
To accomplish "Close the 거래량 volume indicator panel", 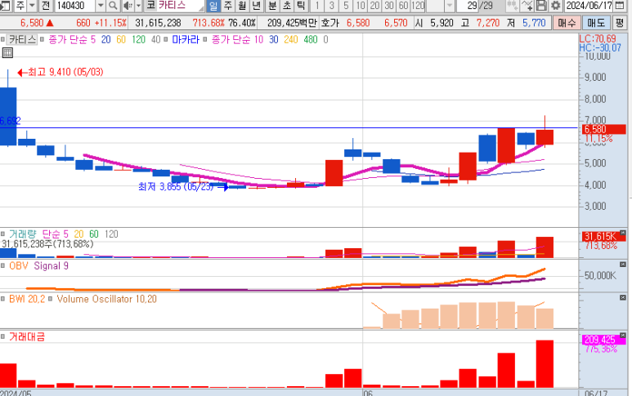I will coord(623,233).
